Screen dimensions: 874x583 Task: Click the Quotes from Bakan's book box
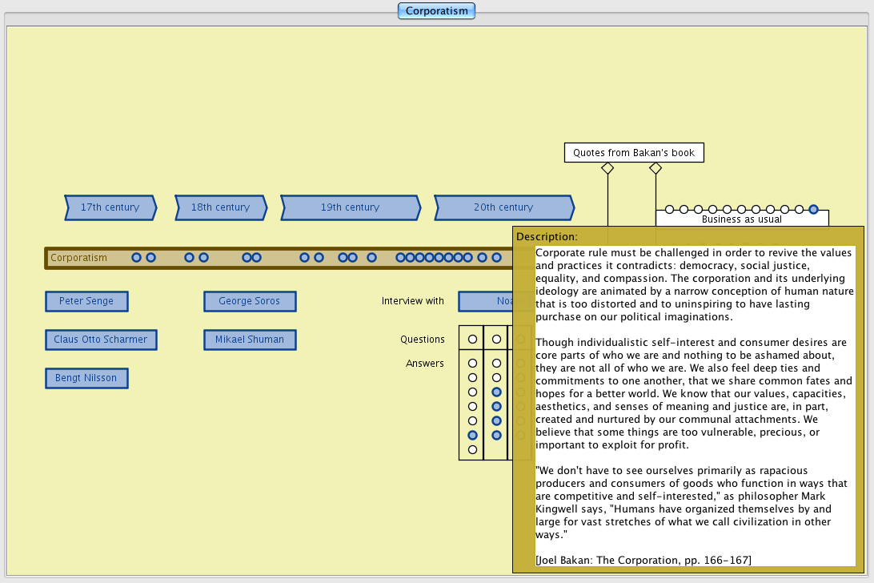click(x=634, y=153)
